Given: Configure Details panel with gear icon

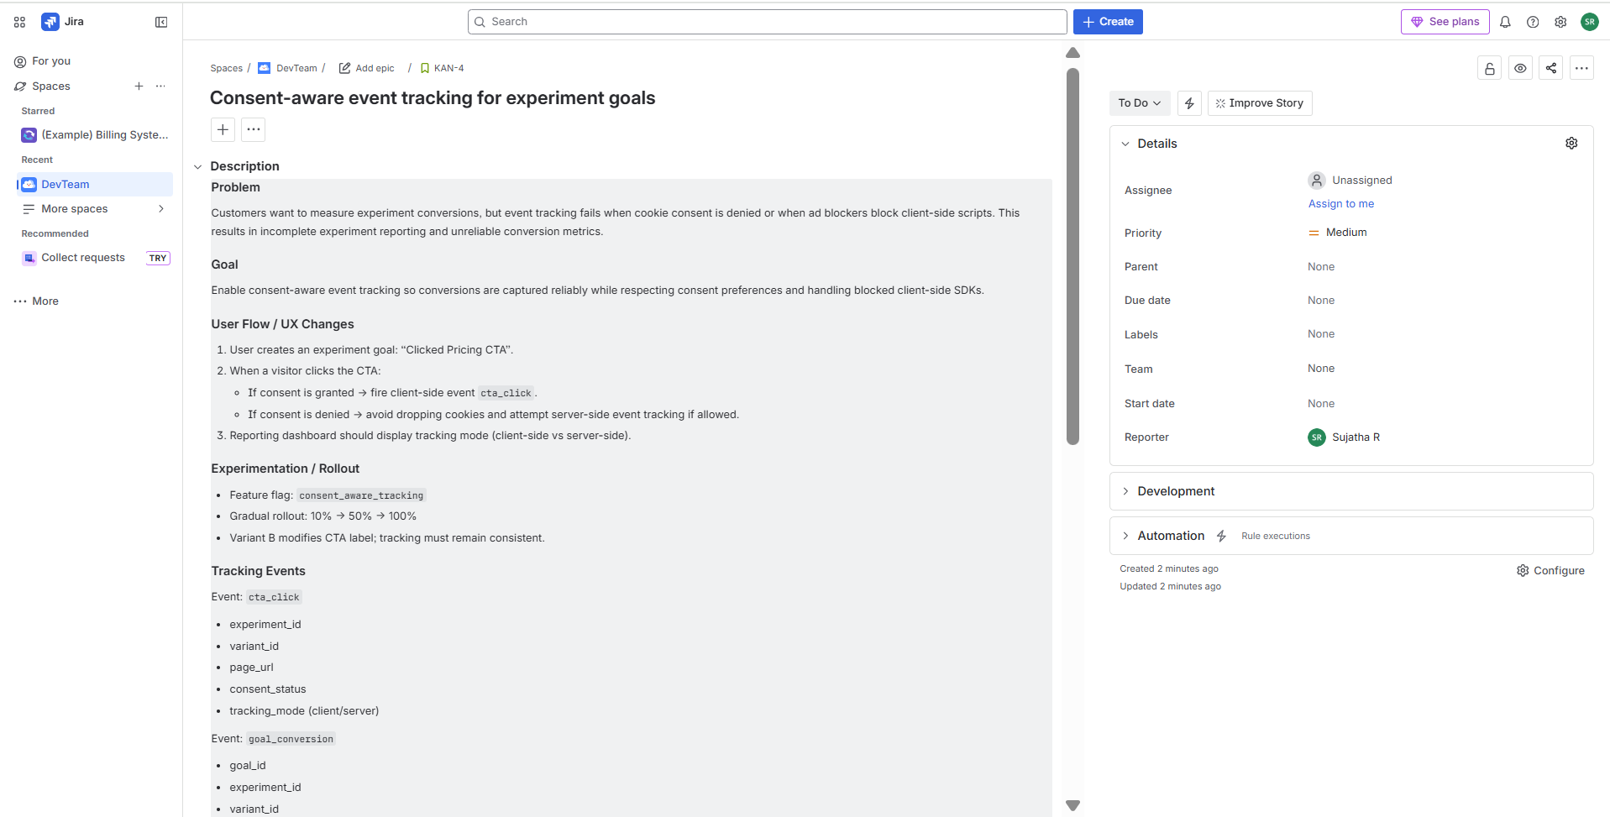Looking at the screenshot, I should click(x=1571, y=144).
